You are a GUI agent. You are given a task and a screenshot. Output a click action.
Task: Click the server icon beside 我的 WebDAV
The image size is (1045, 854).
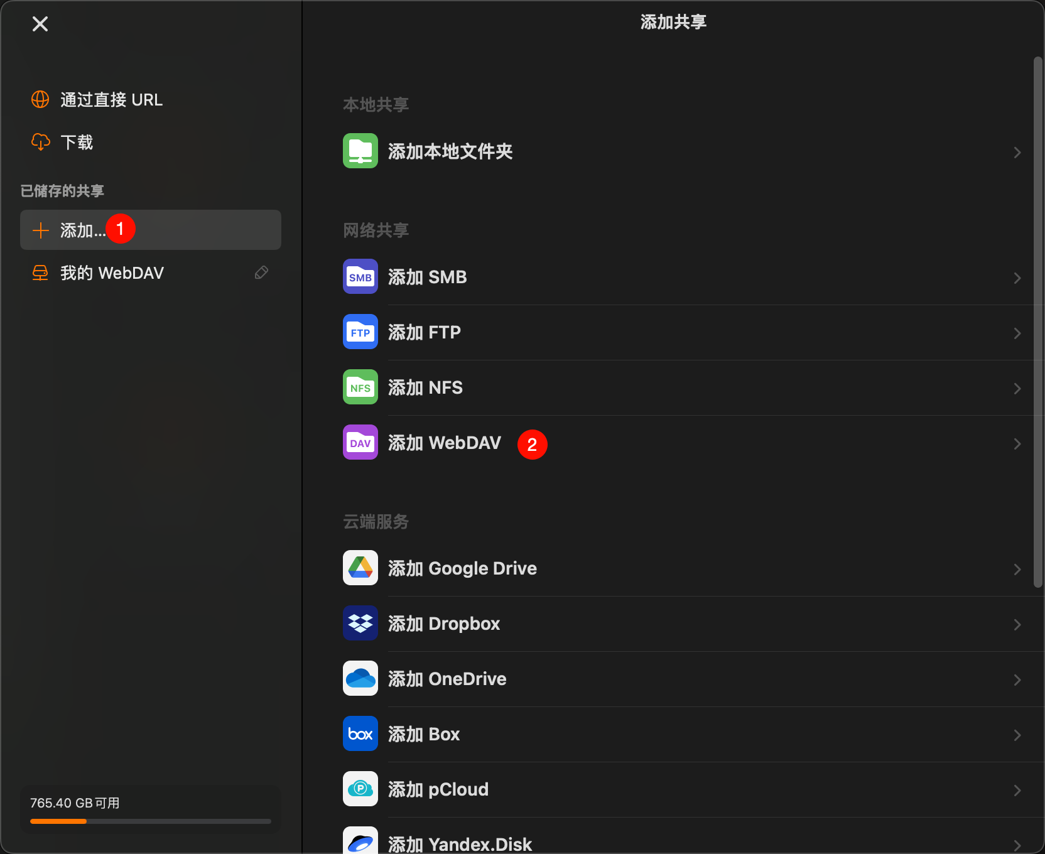40,273
